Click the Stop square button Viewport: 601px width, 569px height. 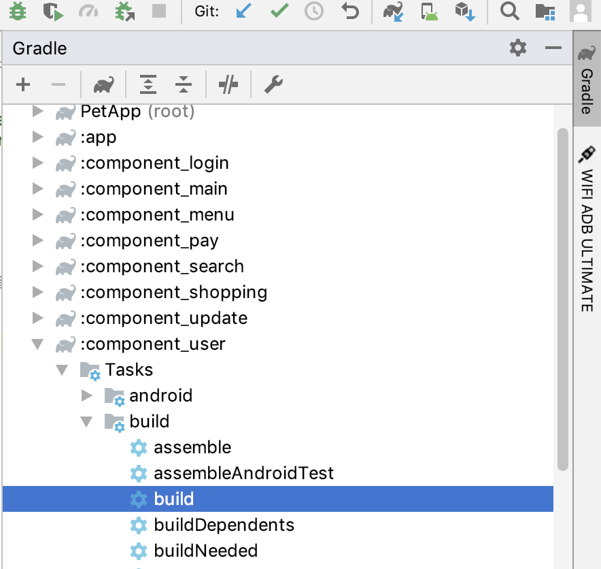(x=159, y=11)
